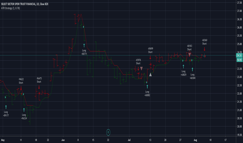The width and height of the screenshot is (243, 143).
Task: Click the Jul label on the date axis
Action: pos(129,140)
